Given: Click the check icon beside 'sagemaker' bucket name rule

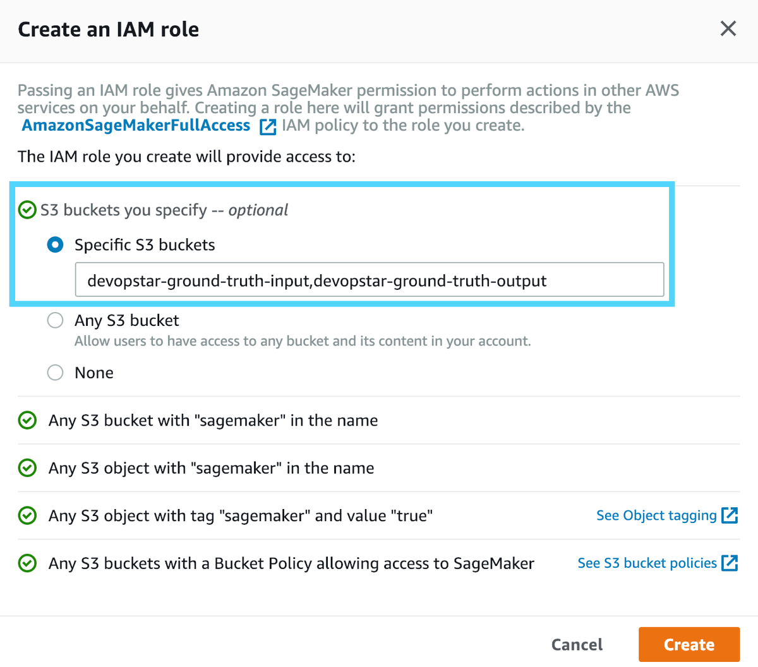Looking at the screenshot, I should click(27, 420).
